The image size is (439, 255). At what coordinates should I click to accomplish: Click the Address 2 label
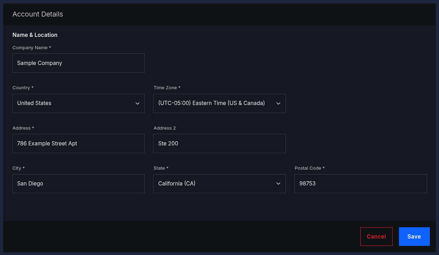(165, 128)
